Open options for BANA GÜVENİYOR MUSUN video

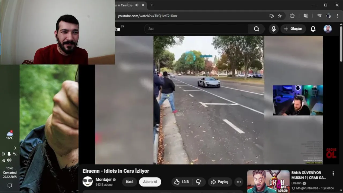point(333,173)
